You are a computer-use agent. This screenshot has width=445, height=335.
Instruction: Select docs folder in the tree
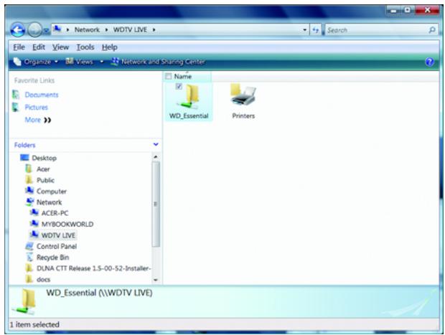tap(43, 279)
